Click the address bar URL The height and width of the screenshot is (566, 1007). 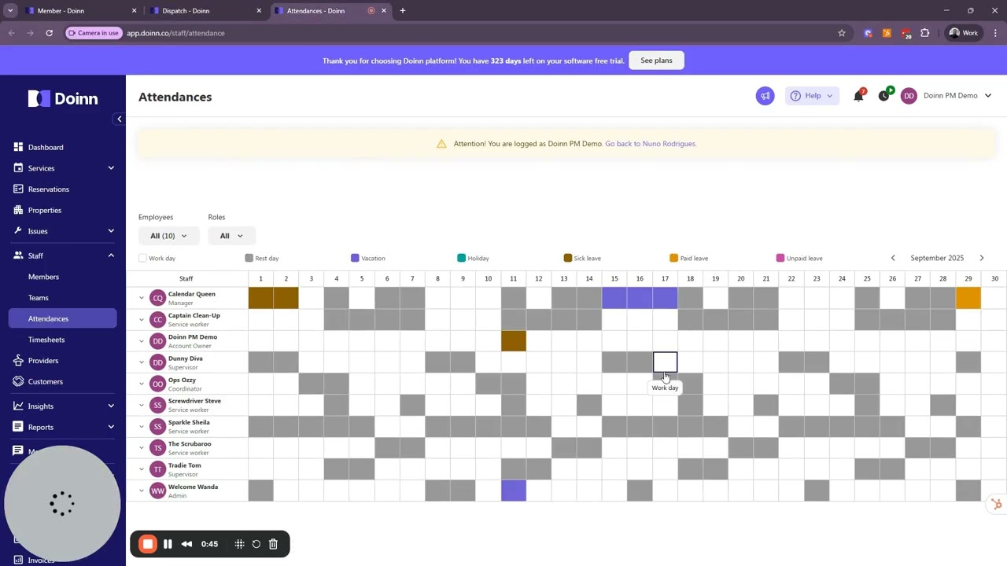pos(175,33)
